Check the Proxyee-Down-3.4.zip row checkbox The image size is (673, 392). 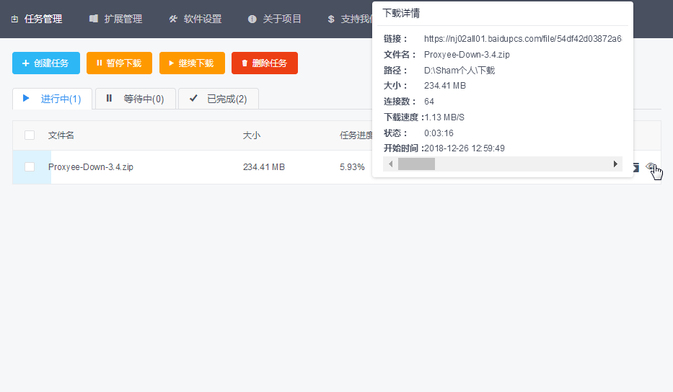pos(30,167)
